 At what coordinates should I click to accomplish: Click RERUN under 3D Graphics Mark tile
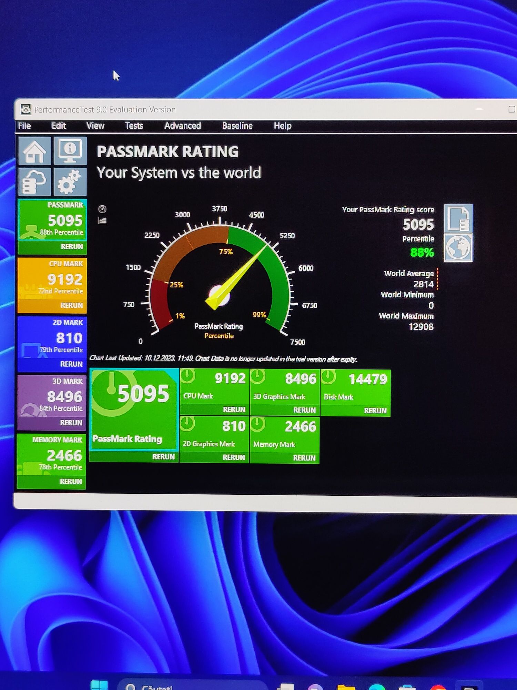[x=304, y=410]
